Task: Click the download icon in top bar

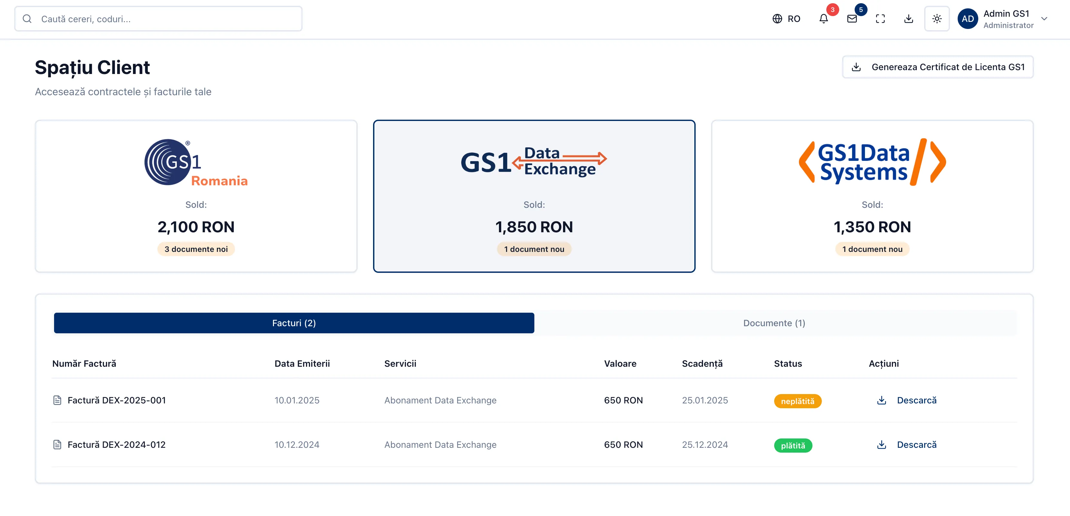Action: pyautogui.click(x=908, y=19)
